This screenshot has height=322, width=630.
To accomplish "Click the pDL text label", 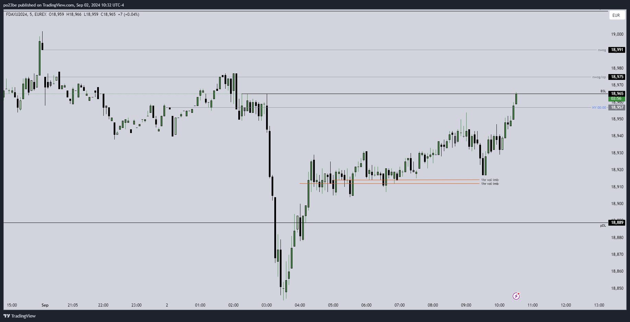I will (x=603, y=226).
